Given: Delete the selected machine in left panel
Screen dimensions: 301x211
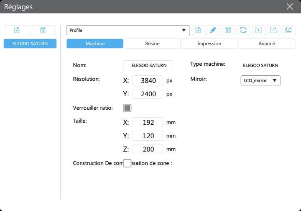Looking at the screenshot, I should pos(43,30).
